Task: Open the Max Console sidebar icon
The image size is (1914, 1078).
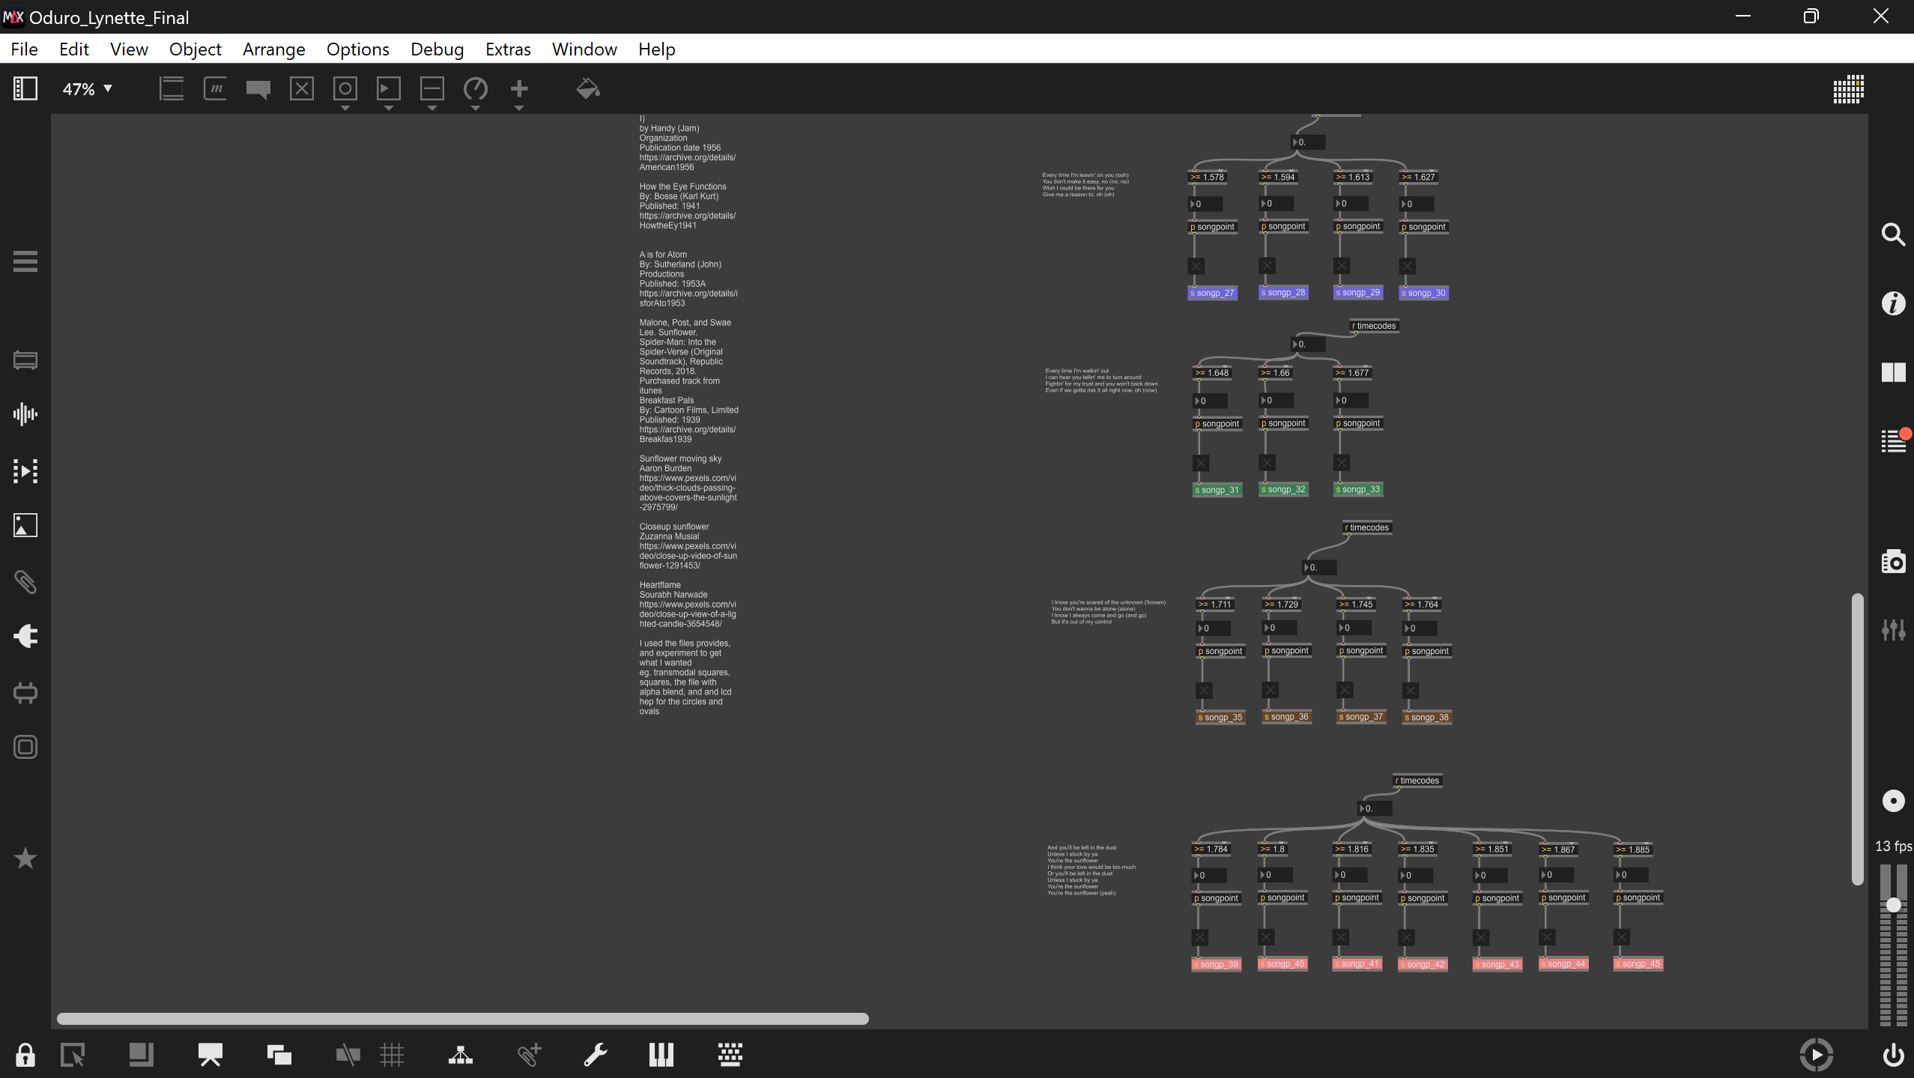Action: 1893,440
